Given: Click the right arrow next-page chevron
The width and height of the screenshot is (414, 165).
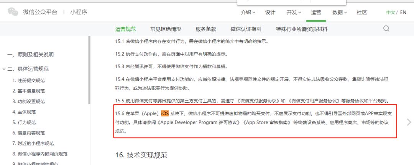Looking at the screenshot, I should pos(409,122).
